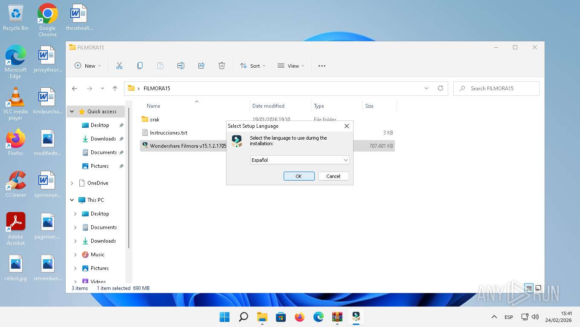The image size is (580, 327).
Task: Click Filmora setup icon on taskbar
Action: pos(356,317)
